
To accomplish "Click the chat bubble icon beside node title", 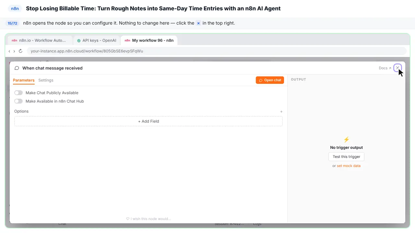I will click(x=17, y=68).
